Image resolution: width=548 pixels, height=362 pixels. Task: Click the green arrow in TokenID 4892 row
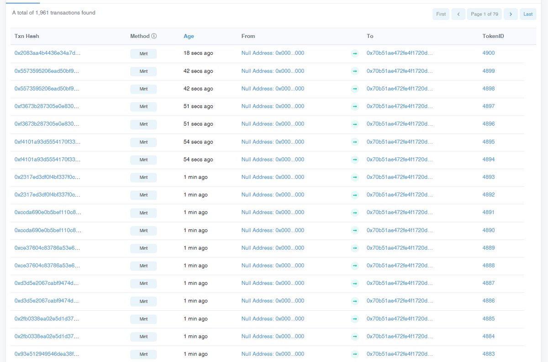point(355,195)
